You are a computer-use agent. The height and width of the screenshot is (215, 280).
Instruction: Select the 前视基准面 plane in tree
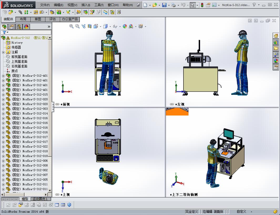coord(19,57)
